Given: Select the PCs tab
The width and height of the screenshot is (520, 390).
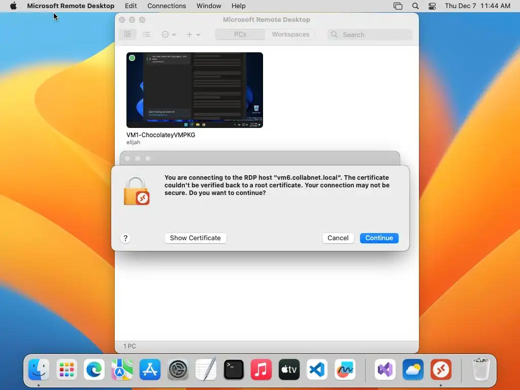Looking at the screenshot, I should [240, 34].
